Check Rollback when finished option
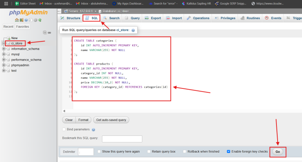302x162 pixels. (184, 151)
